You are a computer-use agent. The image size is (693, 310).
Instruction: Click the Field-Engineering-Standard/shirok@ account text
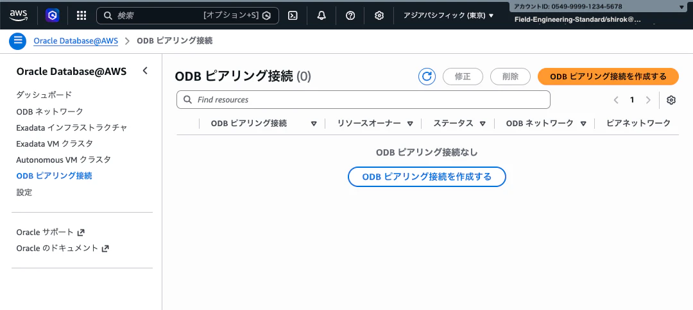[x=577, y=20]
